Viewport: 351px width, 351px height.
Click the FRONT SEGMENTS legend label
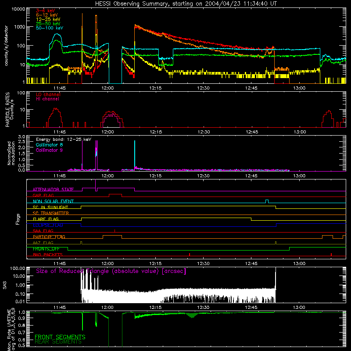pos(60,337)
